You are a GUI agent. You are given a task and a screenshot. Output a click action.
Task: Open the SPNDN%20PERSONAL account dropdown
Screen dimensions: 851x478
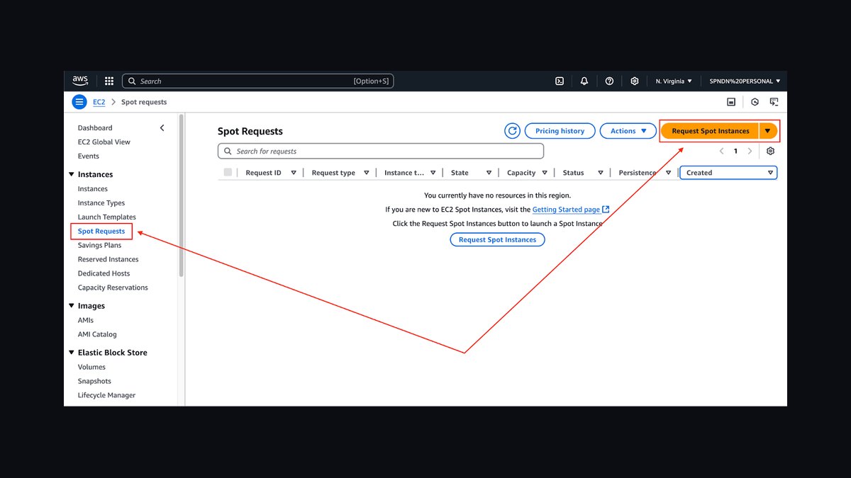coord(745,81)
